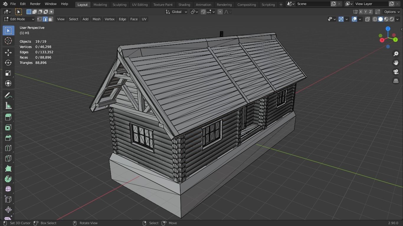
Task: Select the Loop Cut tool
Action: (8, 148)
